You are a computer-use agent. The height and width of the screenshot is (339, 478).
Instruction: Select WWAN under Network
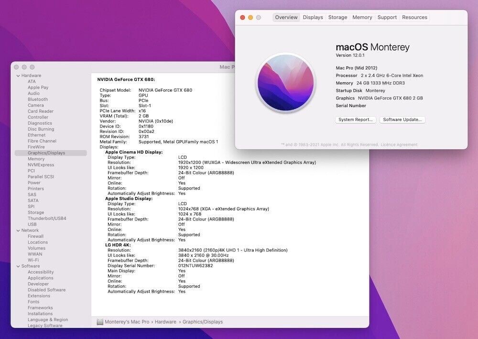35,254
